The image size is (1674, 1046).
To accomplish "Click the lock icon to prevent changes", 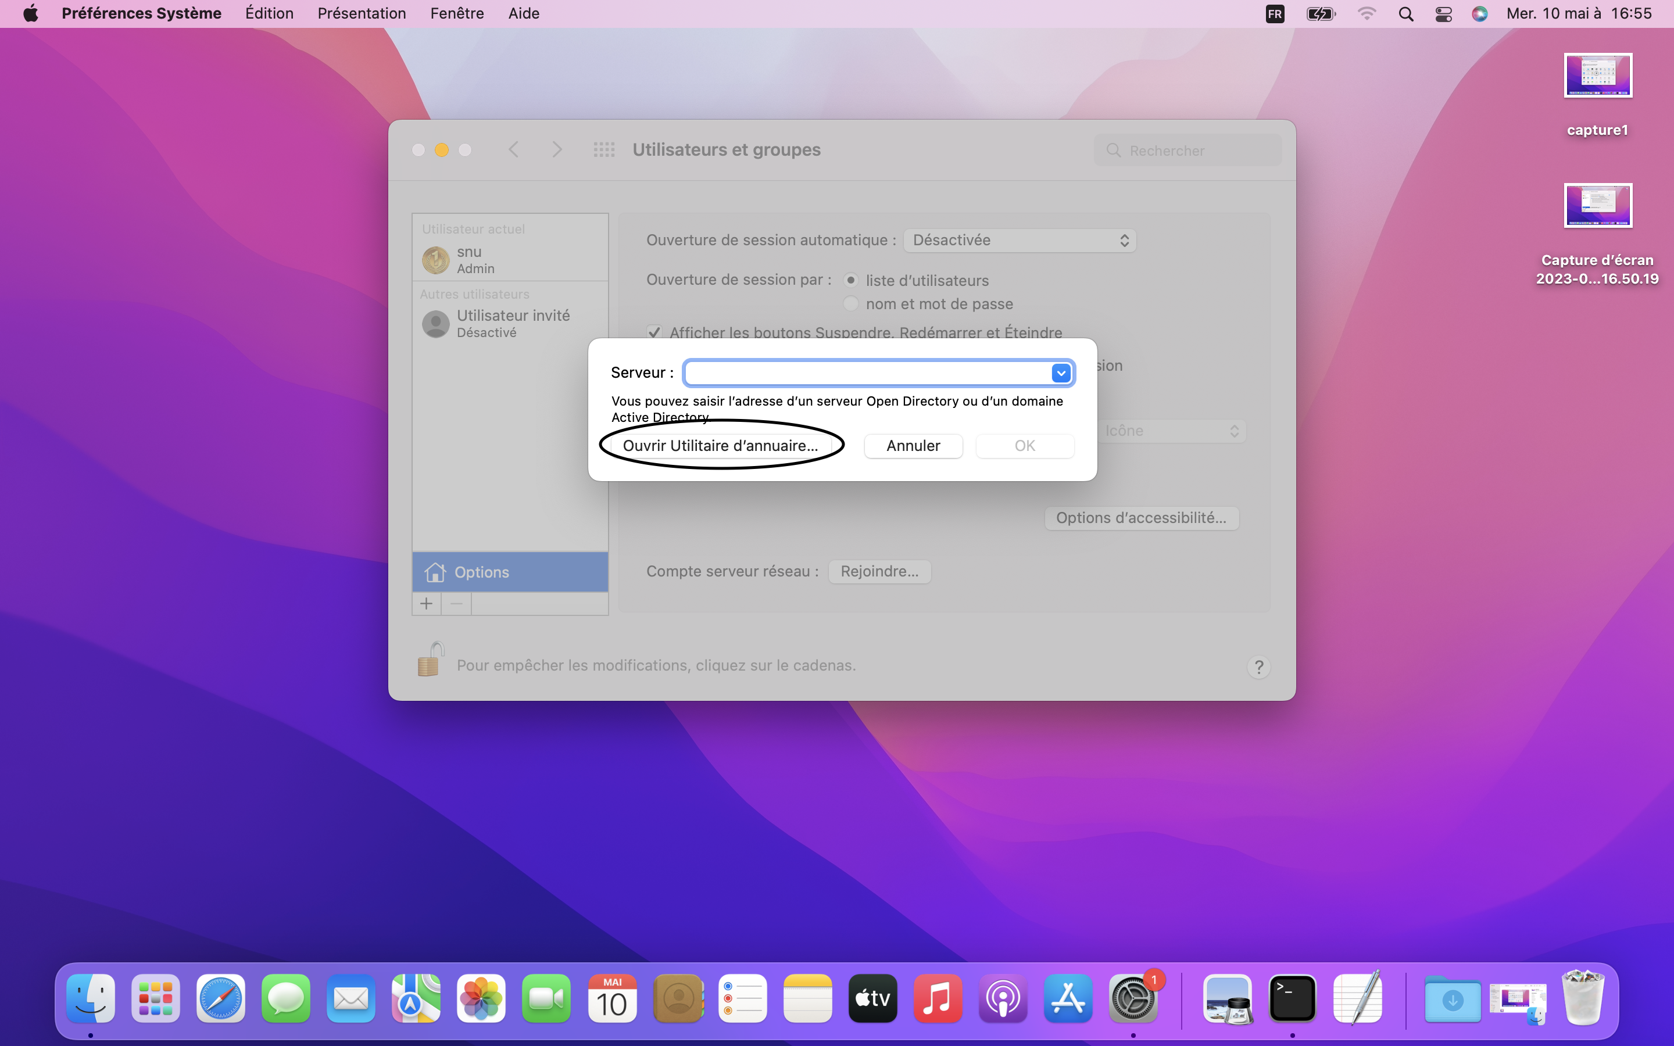I will (x=430, y=660).
